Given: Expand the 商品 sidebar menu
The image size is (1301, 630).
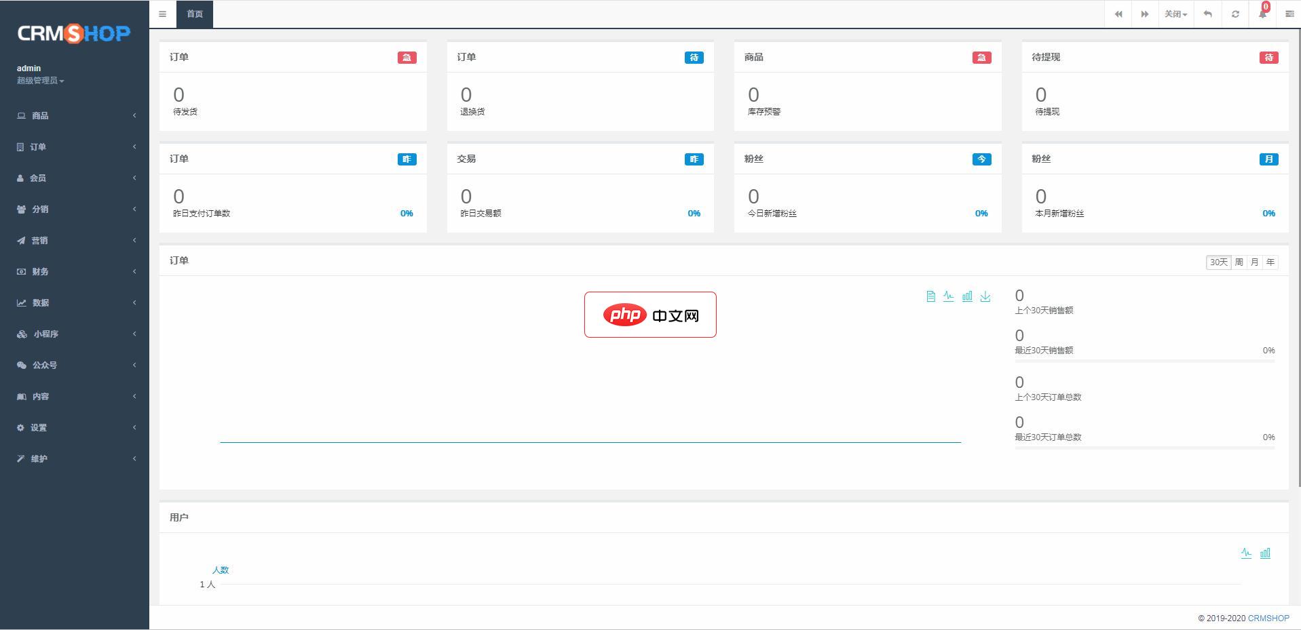Looking at the screenshot, I should pyautogui.click(x=75, y=116).
